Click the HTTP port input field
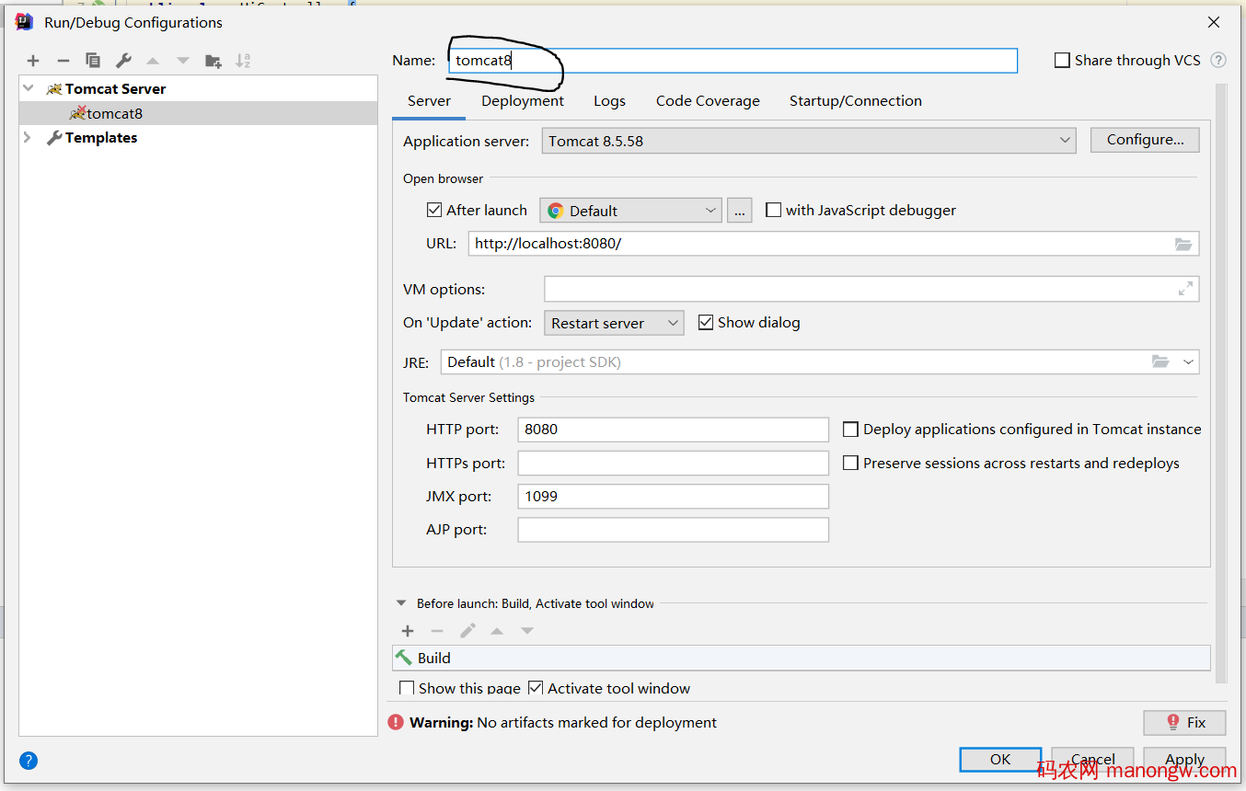This screenshot has height=791, width=1246. (x=673, y=430)
